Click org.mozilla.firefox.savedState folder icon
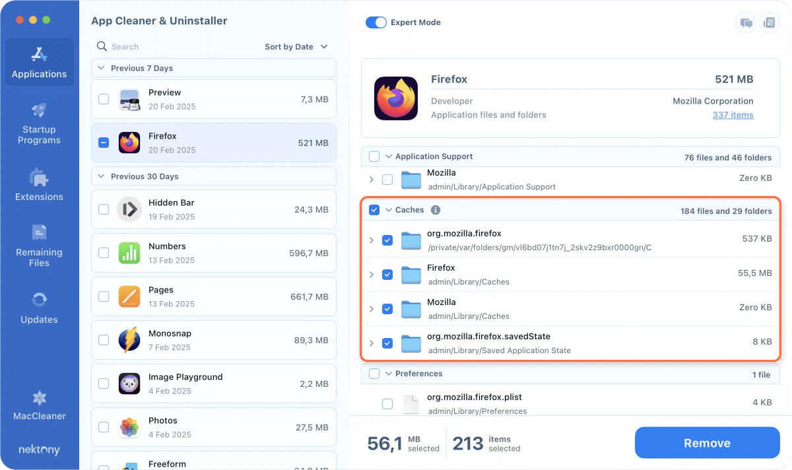Viewport: 792px width, 470px height. pyautogui.click(x=411, y=343)
